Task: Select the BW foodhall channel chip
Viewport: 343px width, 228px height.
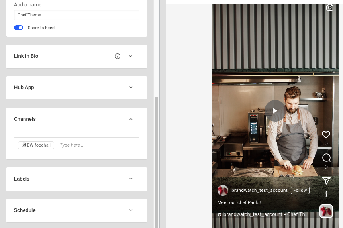Action: point(36,145)
